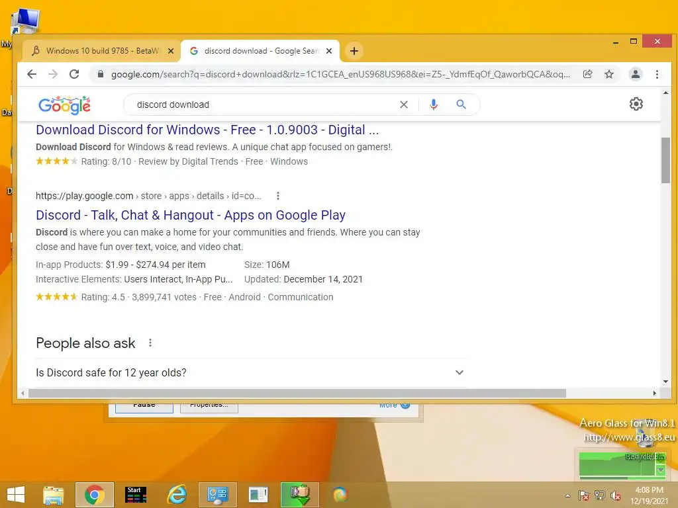678x508 pixels.
Task: Click the address bar URL
Action: pos(340,74)
